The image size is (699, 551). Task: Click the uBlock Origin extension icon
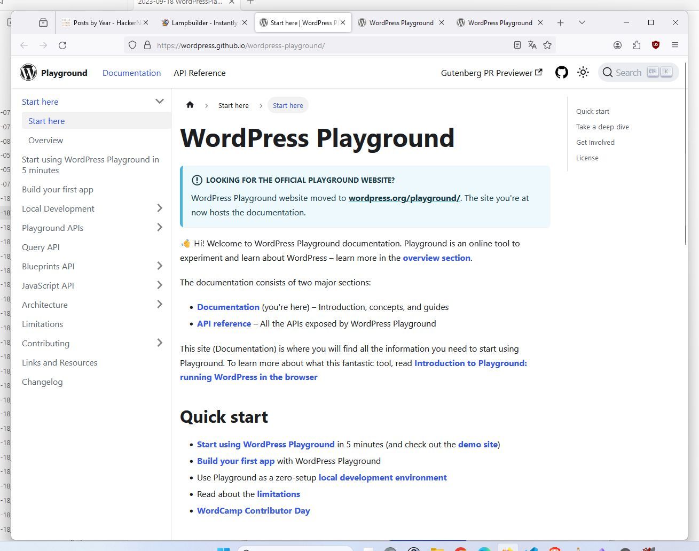(656, 45)
